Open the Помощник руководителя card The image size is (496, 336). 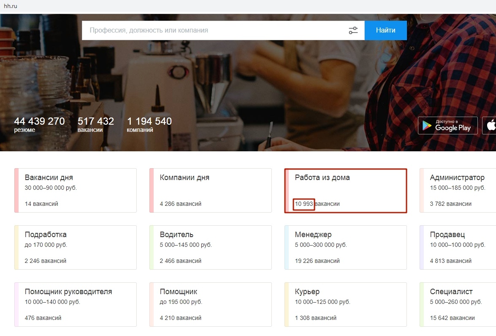tap(76, 304)
